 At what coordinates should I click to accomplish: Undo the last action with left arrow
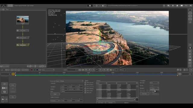[3, 99]
